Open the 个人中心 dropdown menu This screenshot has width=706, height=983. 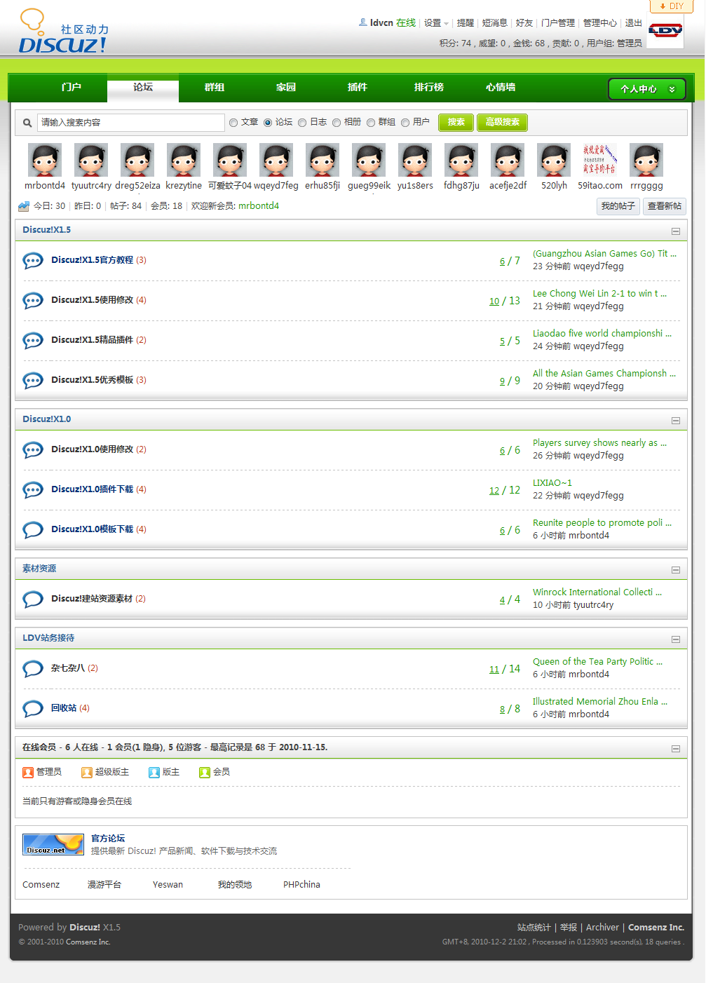coord(646,89)
